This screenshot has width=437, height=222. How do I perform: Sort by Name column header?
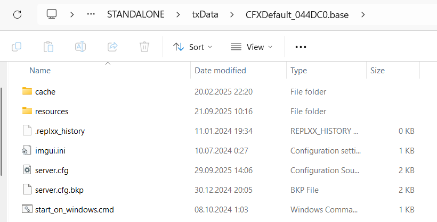pyautogui.click(x=40, y=70)
